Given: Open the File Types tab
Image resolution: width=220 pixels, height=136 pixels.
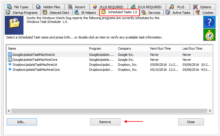Looking at the screenshot, I should coord(19,7).
